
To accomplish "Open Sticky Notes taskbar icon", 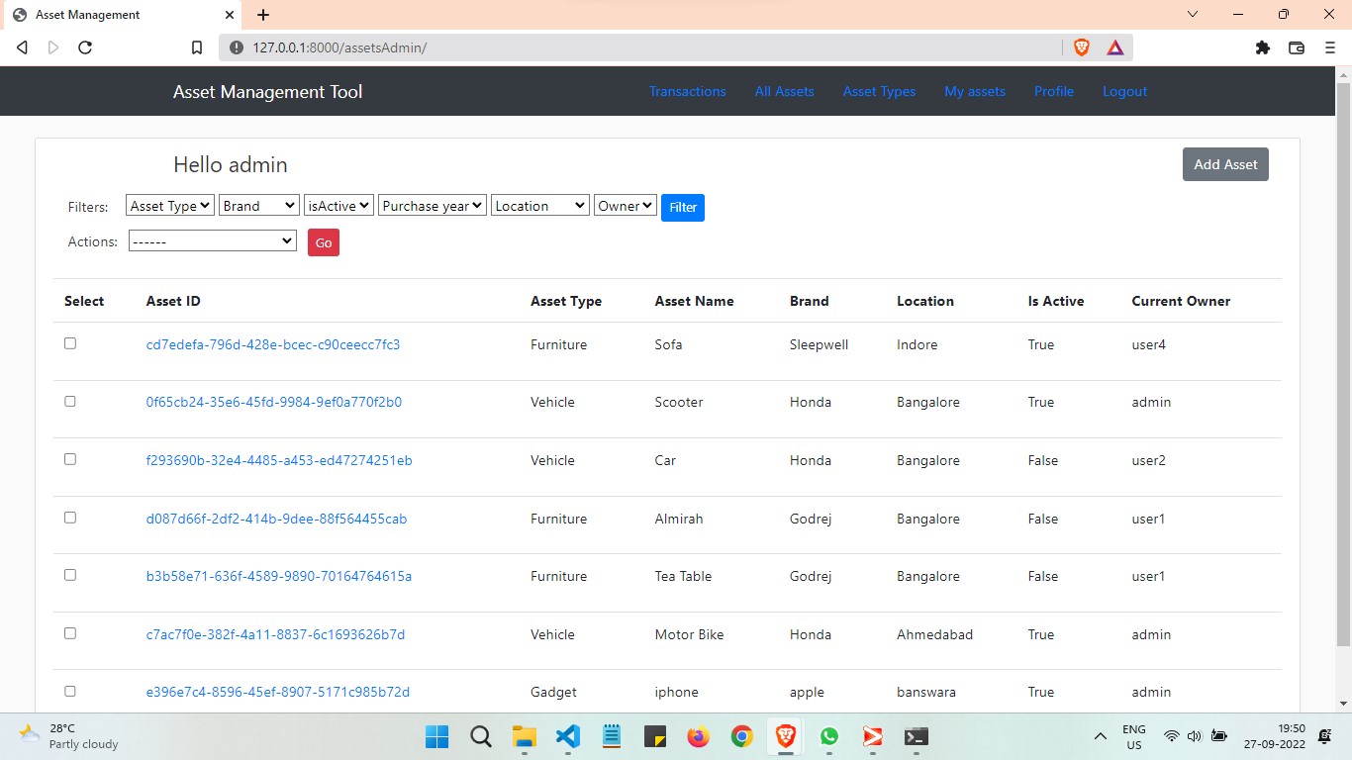I will (x=654, y=736).
